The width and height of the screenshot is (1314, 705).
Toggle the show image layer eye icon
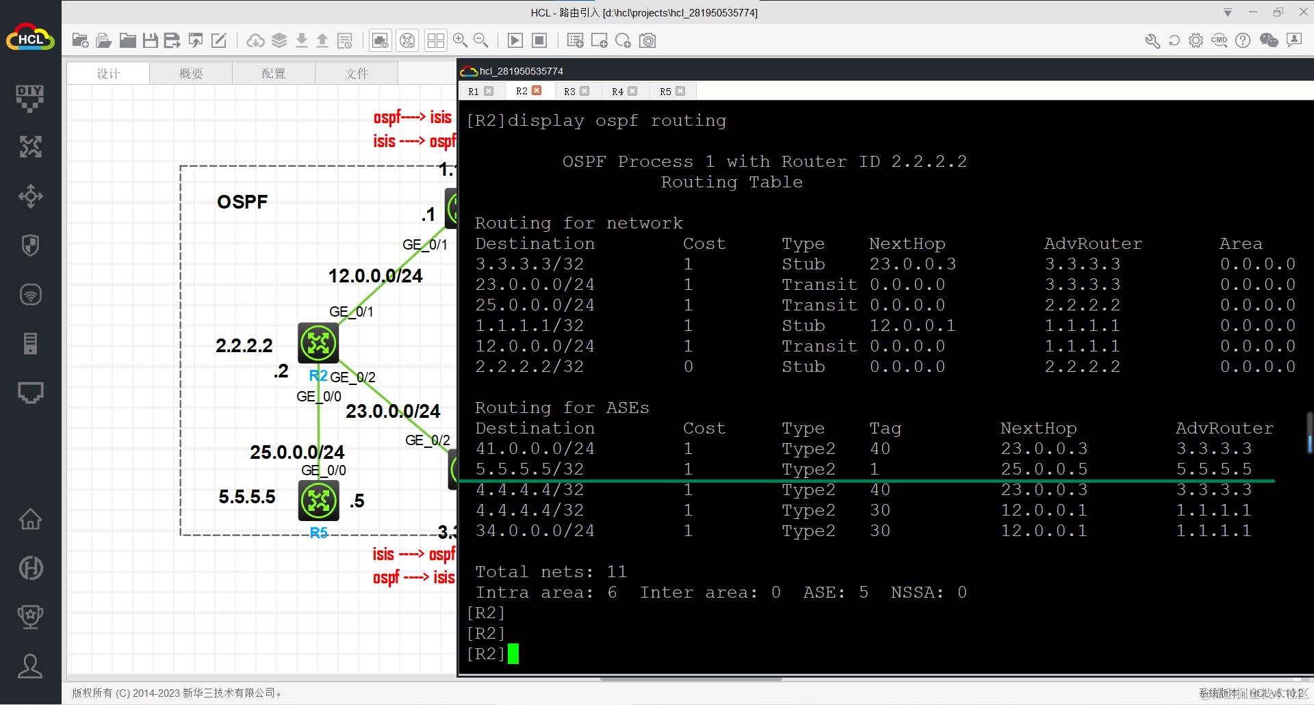click(380, 40)
